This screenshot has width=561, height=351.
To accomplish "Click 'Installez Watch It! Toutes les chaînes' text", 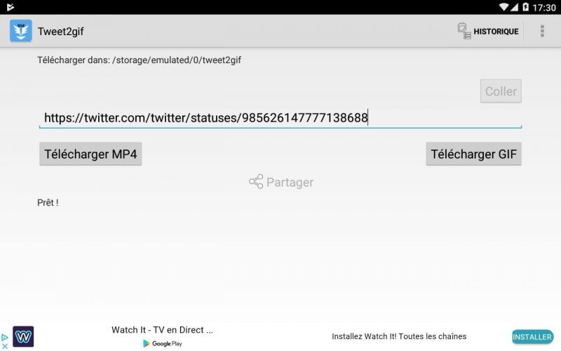I will point(399,336).
